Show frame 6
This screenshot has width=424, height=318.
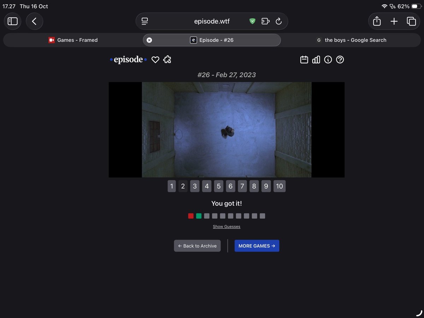point(230,186)
